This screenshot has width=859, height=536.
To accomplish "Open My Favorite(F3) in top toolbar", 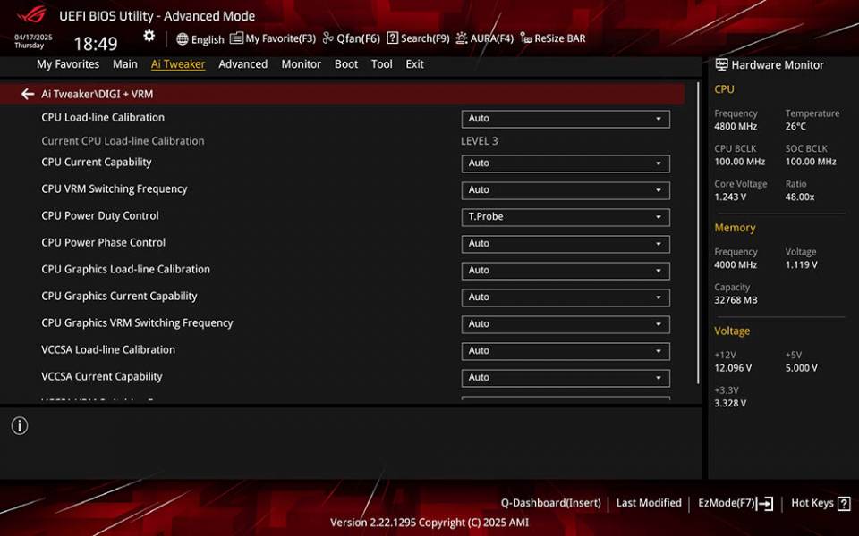I will click(x=273, y=38).
